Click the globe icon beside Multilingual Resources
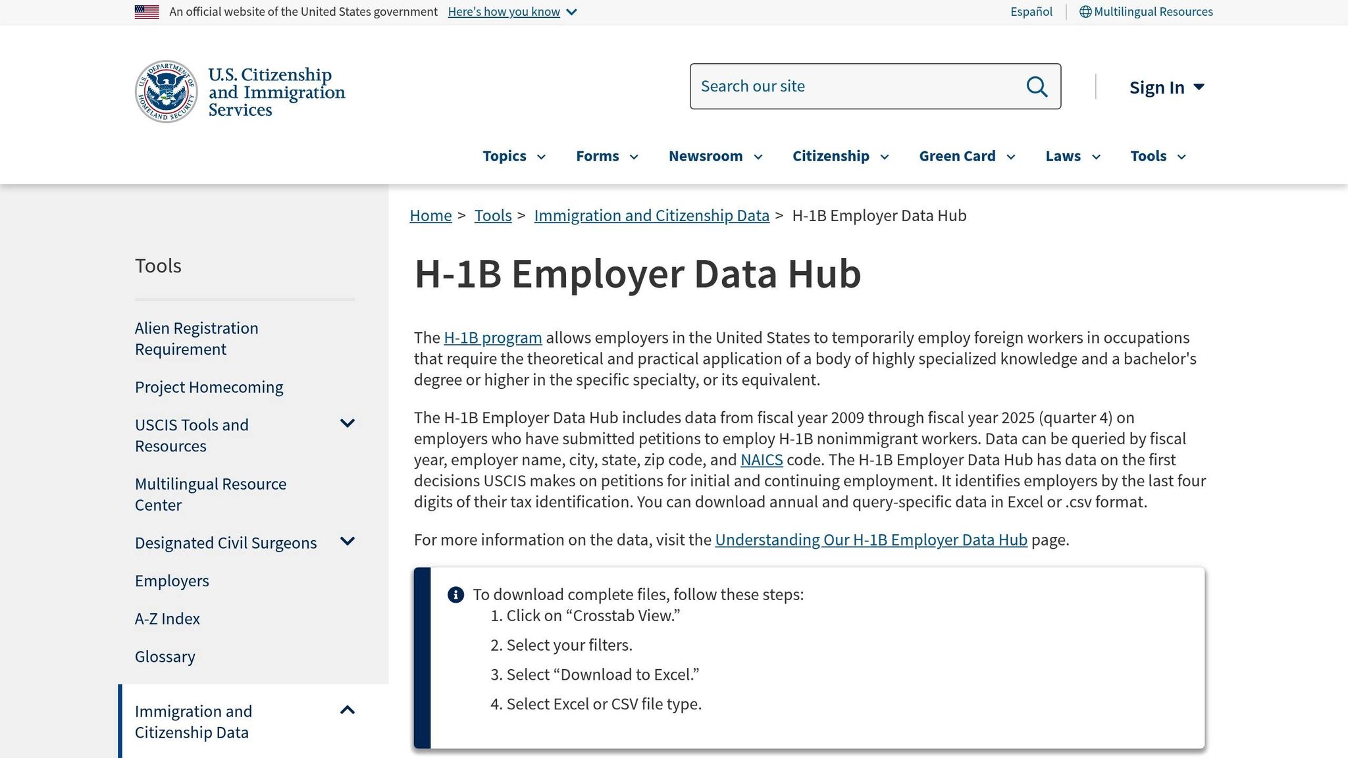 click(x=1085, y=11)
